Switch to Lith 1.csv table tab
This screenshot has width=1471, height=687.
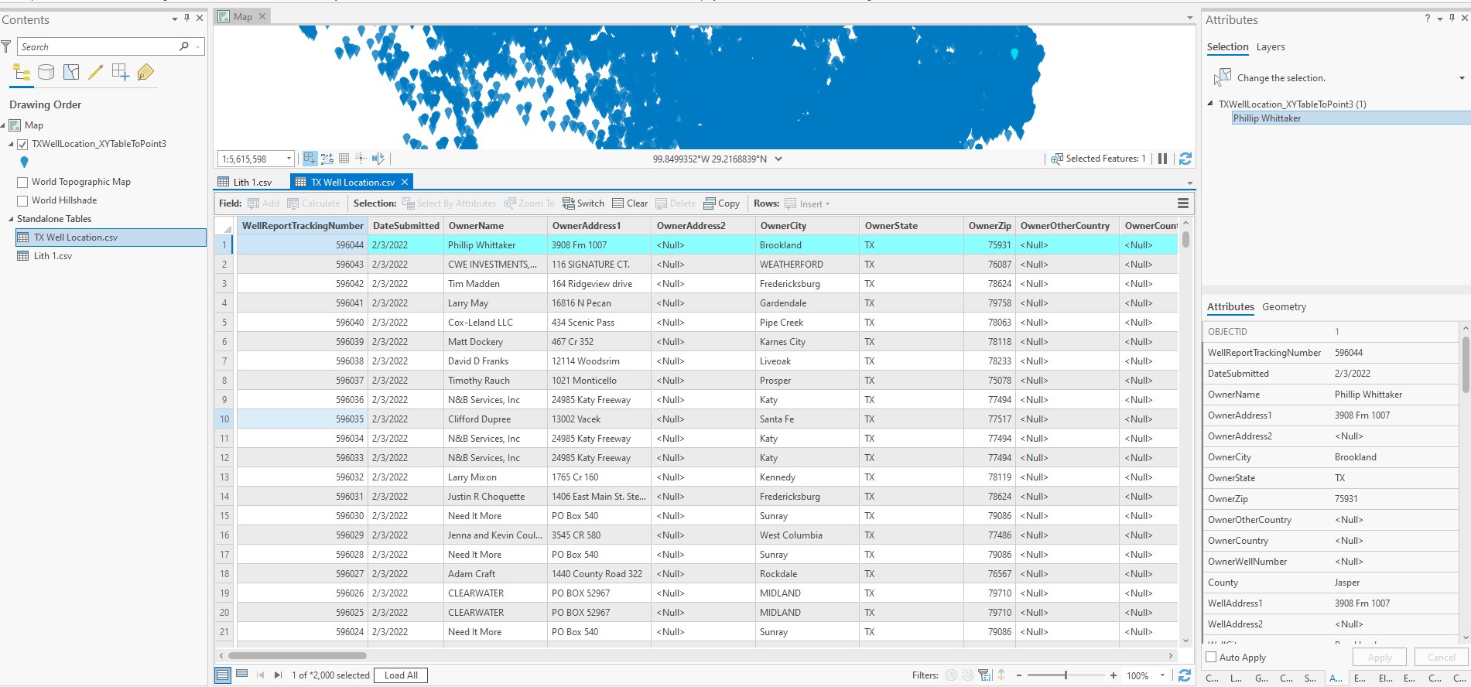tap(245, 182)
